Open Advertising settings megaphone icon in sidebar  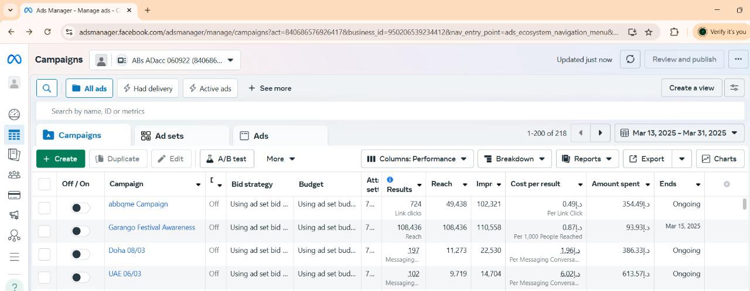[14, 215]
